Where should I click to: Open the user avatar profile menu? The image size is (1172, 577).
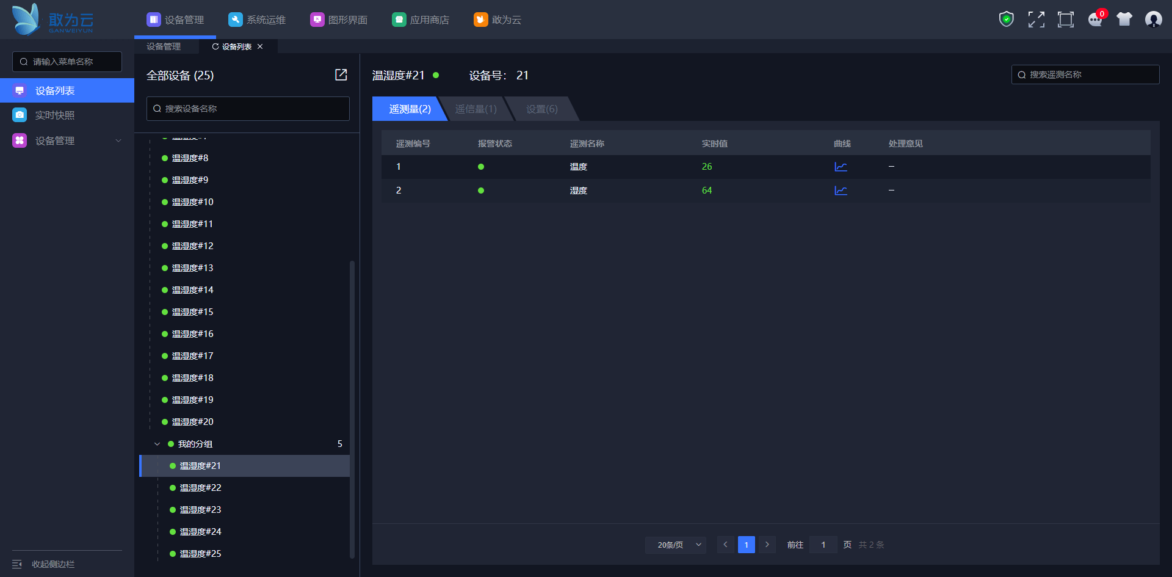tap(1153, 20)
